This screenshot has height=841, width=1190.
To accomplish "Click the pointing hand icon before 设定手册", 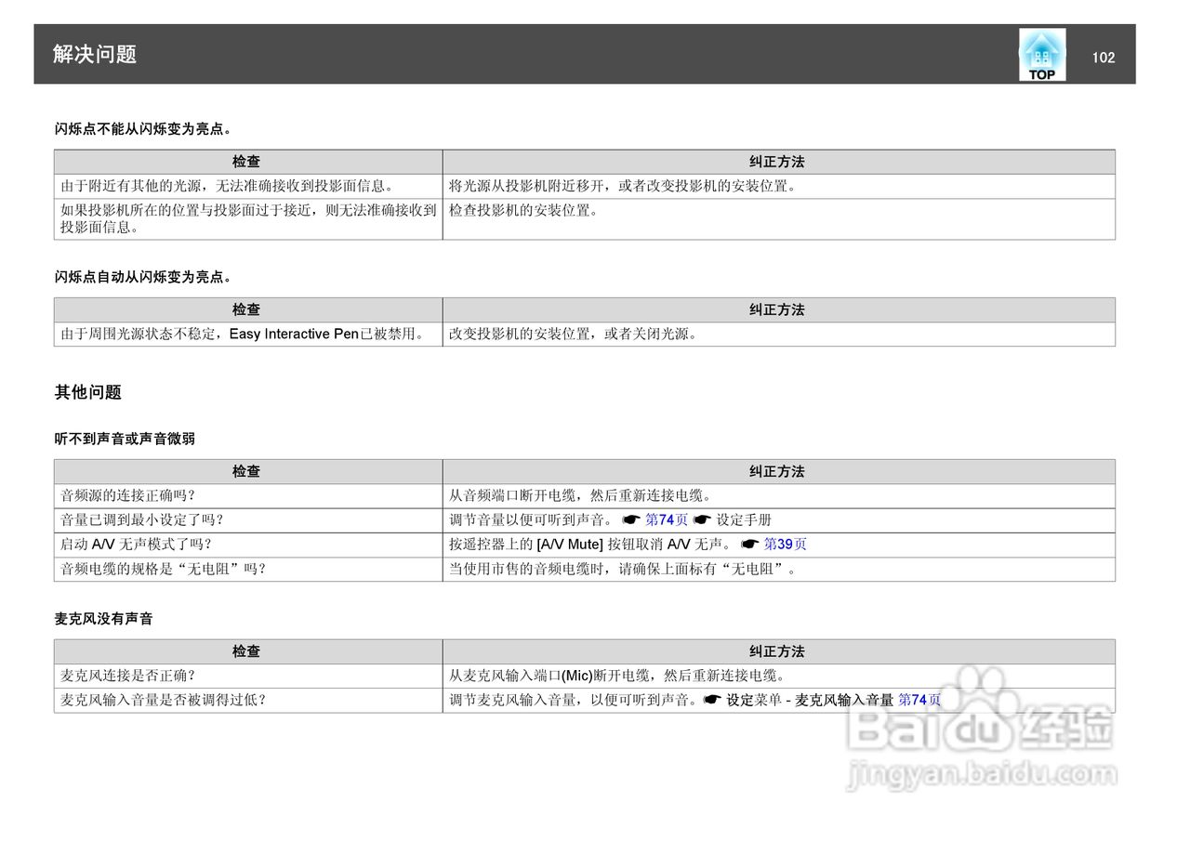I will 702,519.
